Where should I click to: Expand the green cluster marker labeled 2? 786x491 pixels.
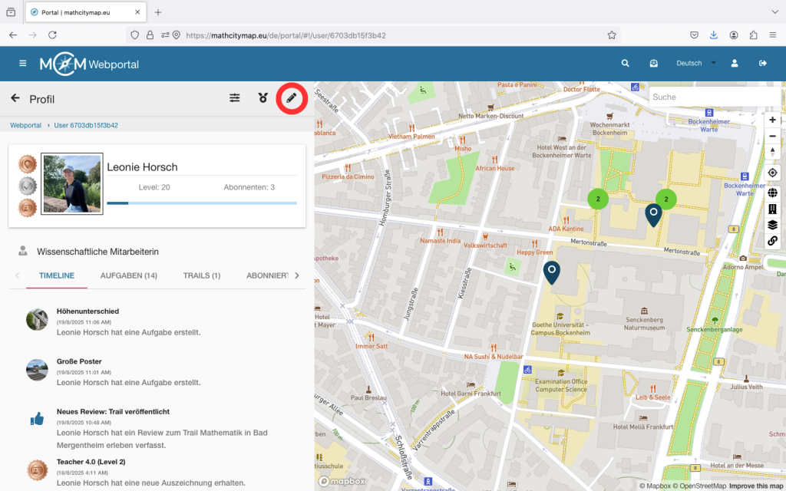click(x=598, y=199)
